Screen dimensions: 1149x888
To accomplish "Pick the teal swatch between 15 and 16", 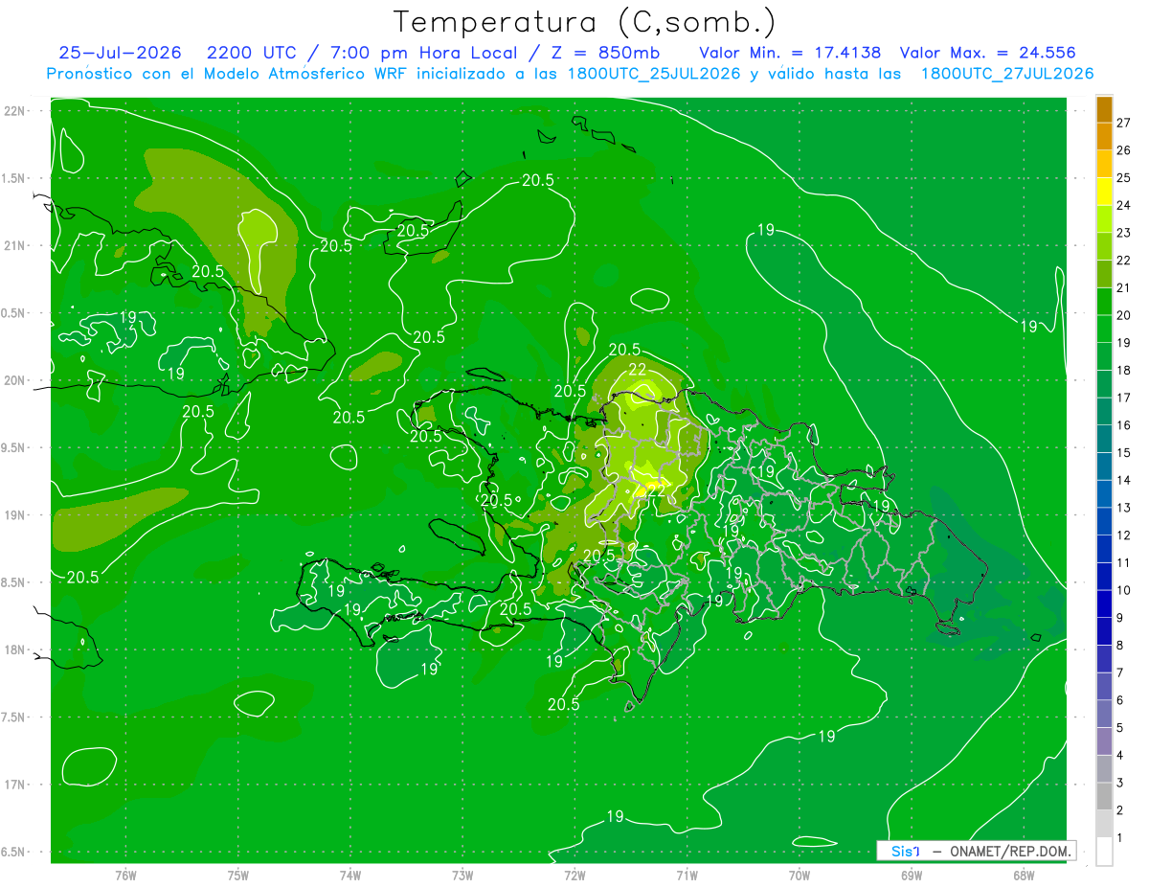I will click(1104, 439).
